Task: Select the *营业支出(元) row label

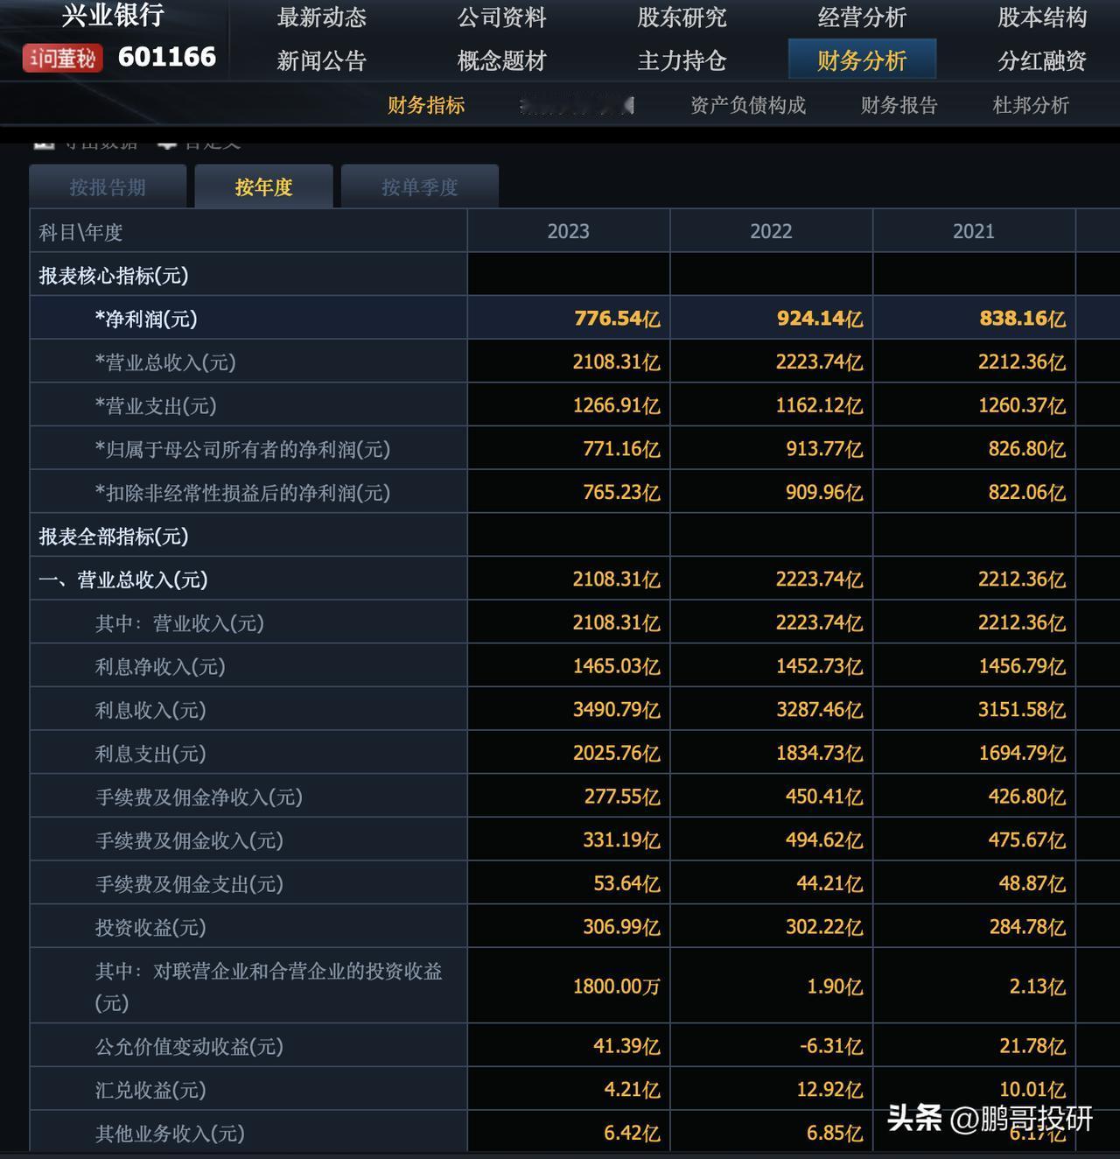Action: point(156,405)
